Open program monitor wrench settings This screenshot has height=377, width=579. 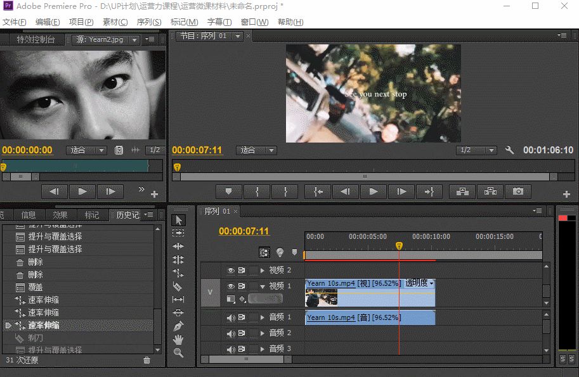point(509,150)
